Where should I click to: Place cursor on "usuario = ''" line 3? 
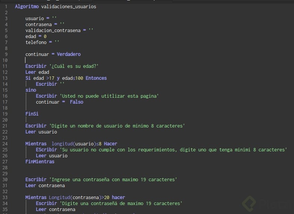(41, 19)
